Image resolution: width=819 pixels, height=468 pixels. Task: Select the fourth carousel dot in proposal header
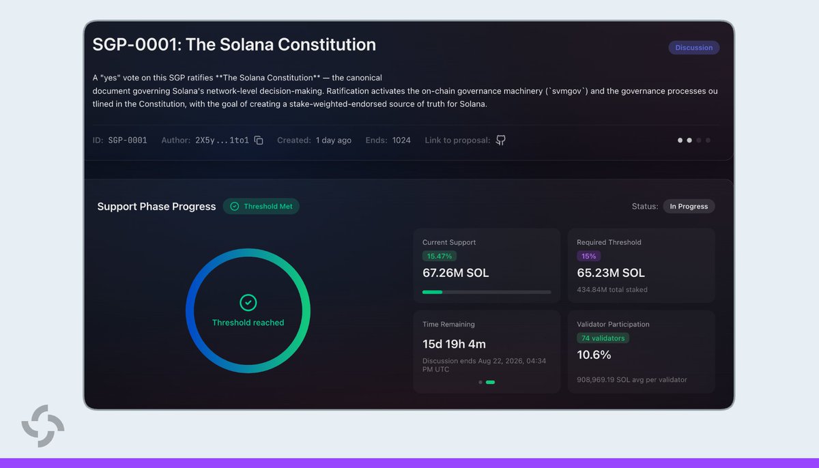(708, 140)
